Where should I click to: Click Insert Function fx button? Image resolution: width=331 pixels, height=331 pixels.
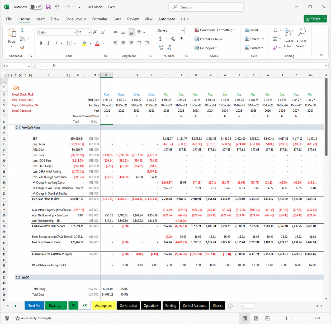tap(54, 66)
